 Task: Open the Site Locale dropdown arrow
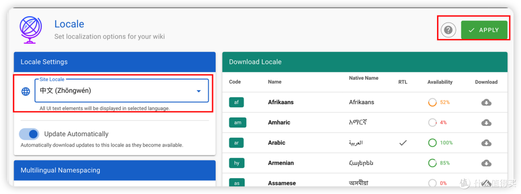coord(199,91)
